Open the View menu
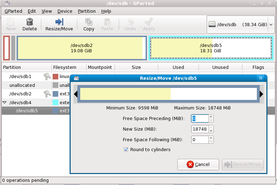Image resolution: width=277 pixels, height=185 pixels. [47, 11]
